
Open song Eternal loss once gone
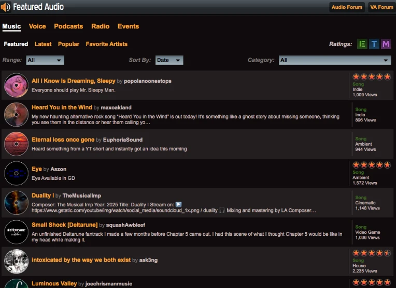(x=63, y=140)
